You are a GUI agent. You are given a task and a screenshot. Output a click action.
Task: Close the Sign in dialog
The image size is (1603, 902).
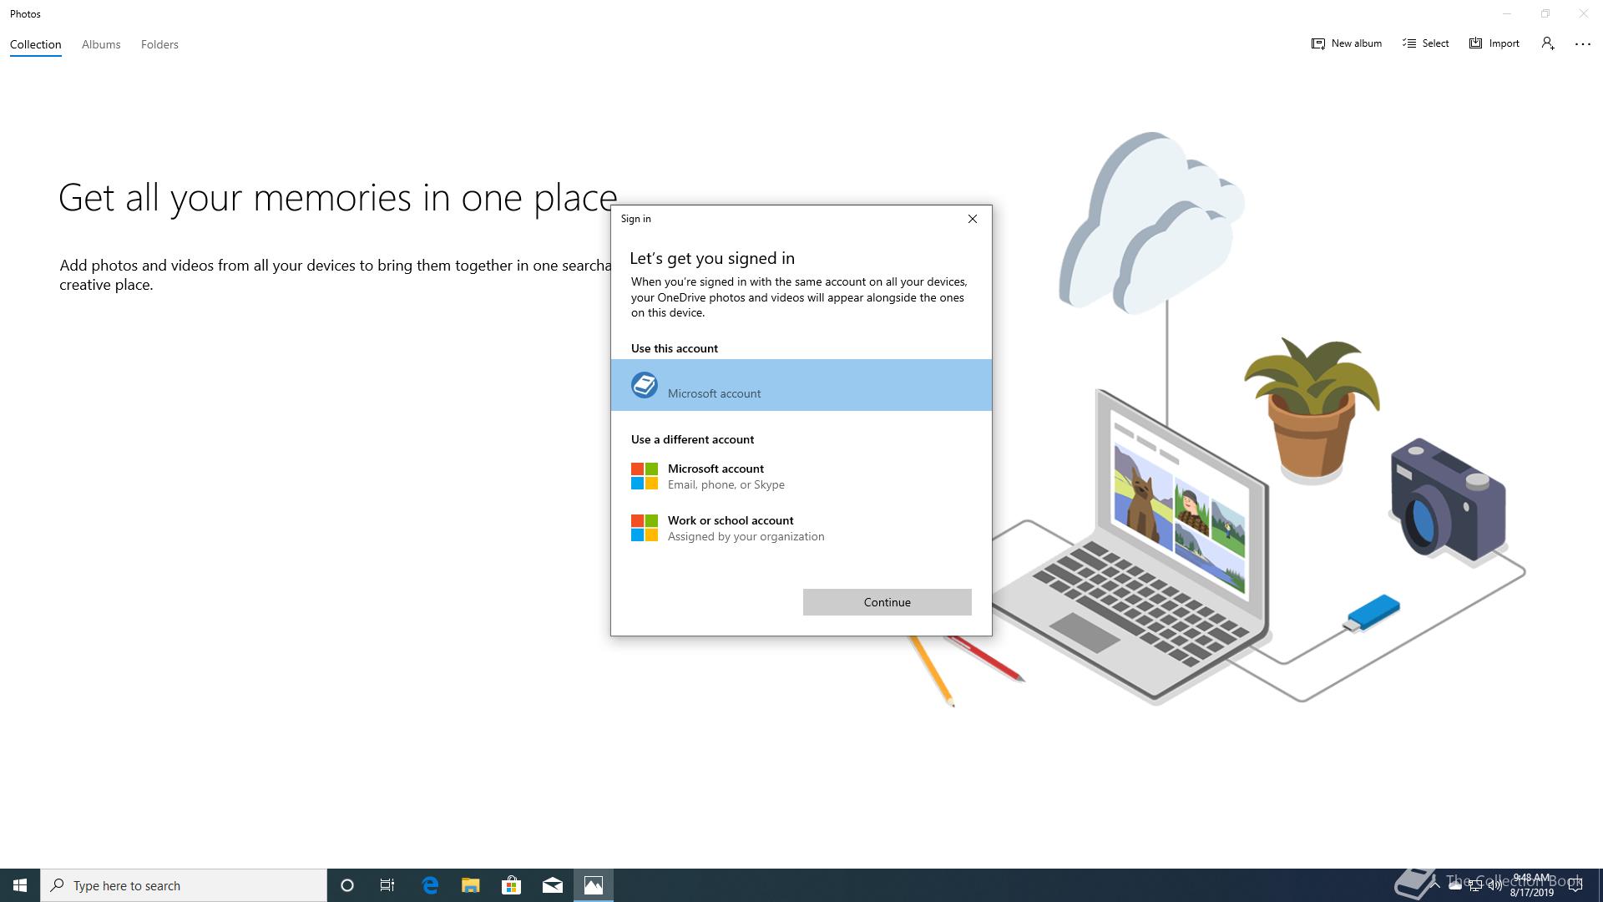pos(972,219)
